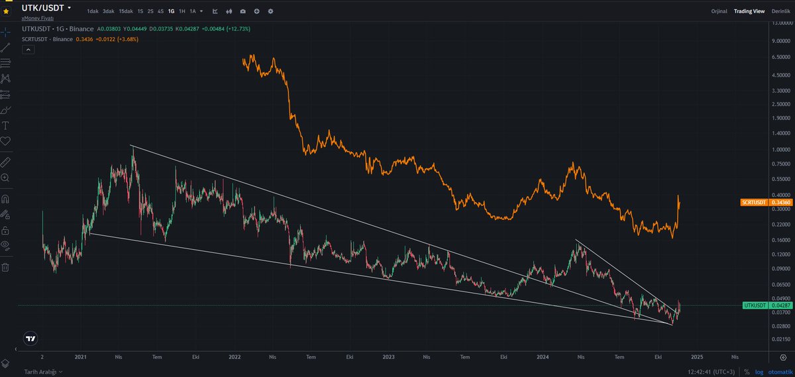Viewport: 795px width, 377px height.
Task: Click the TradingView logo badge
Action: click(30, 338)
